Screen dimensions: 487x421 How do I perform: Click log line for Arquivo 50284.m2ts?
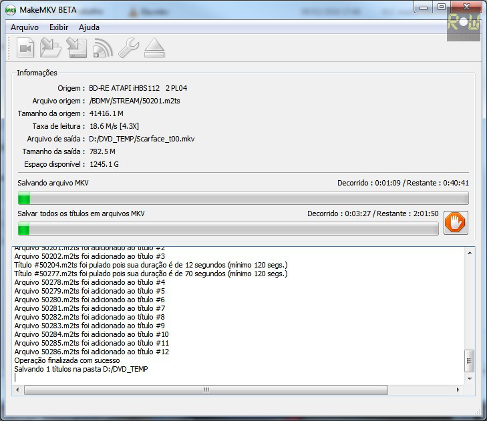[x=92, y=334]
